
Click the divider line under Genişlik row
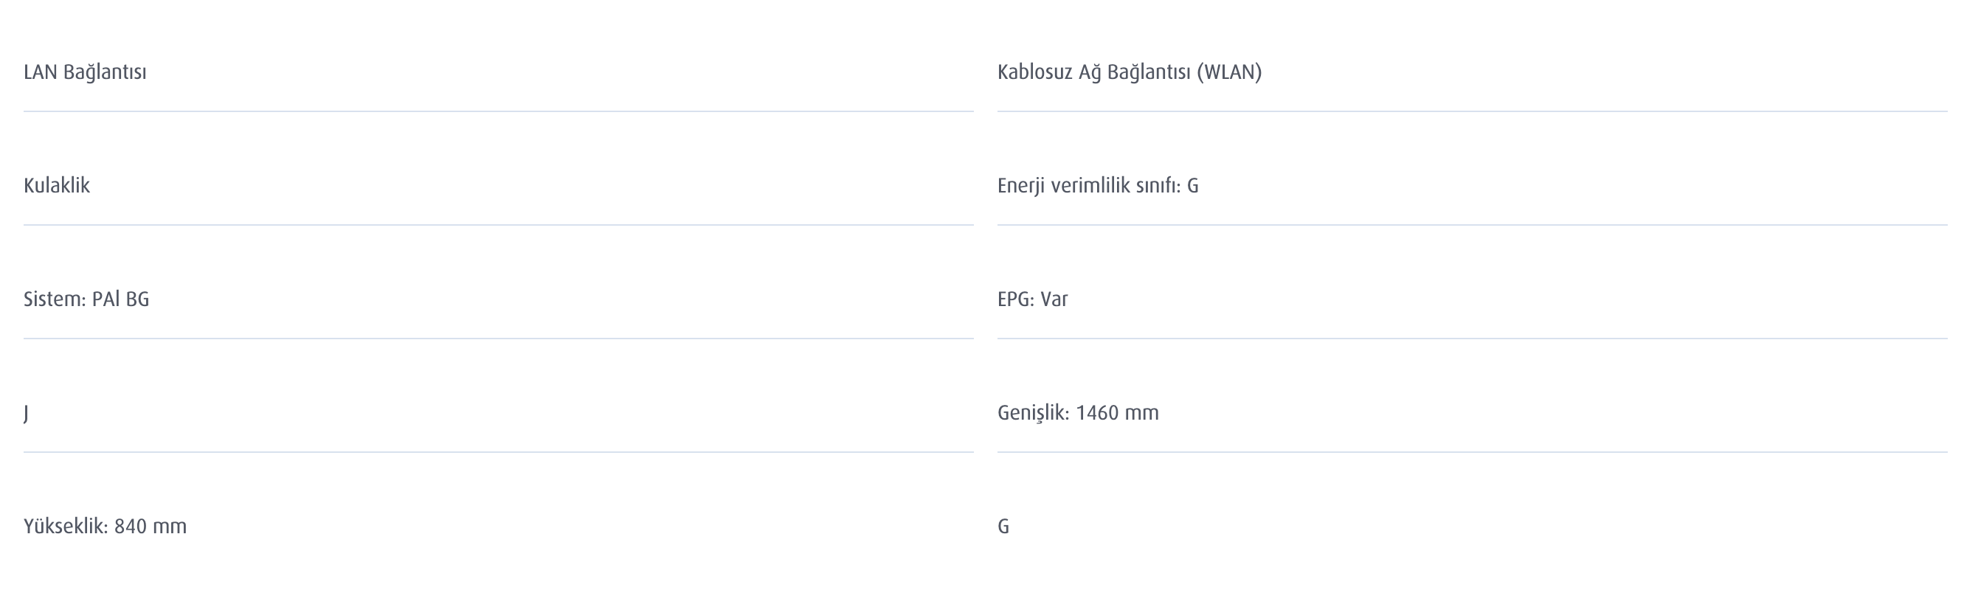click(x=1471, y=452)
